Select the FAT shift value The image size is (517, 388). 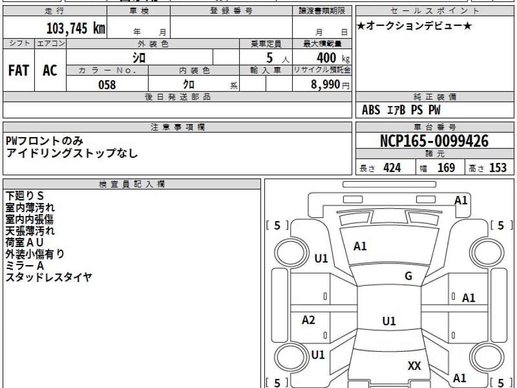coord(19,70)
